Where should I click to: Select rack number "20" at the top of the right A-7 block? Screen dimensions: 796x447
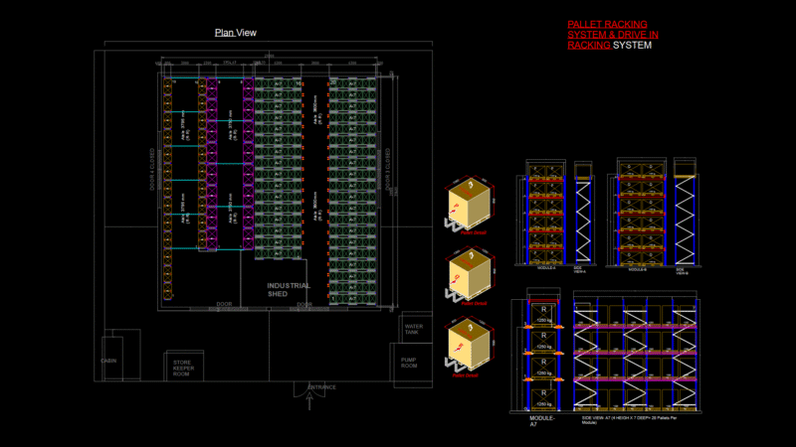(x=333, y=82)
